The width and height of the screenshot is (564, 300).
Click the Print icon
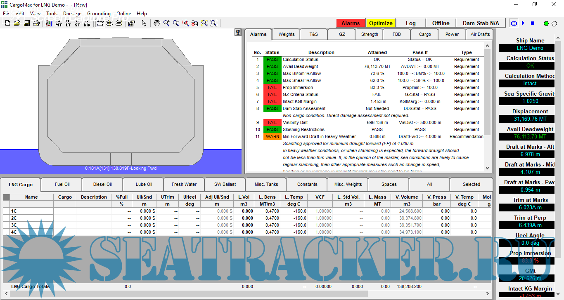(36, 23)
